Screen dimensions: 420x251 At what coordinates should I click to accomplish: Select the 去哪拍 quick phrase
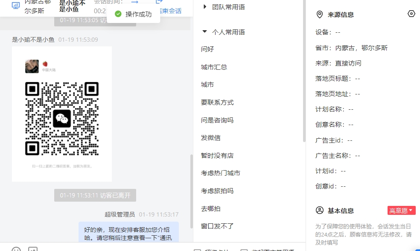210,208
